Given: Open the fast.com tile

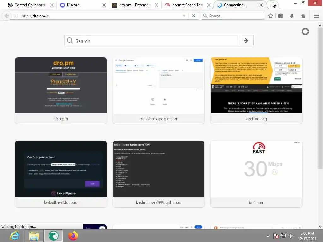Looking at the screenshot, I should [256, 174].
